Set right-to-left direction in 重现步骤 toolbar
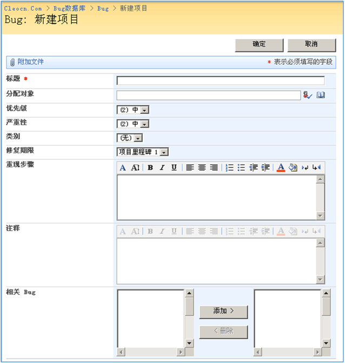Image resolution: width=345 pixels, height=363 pixels. tap(316, 167)
